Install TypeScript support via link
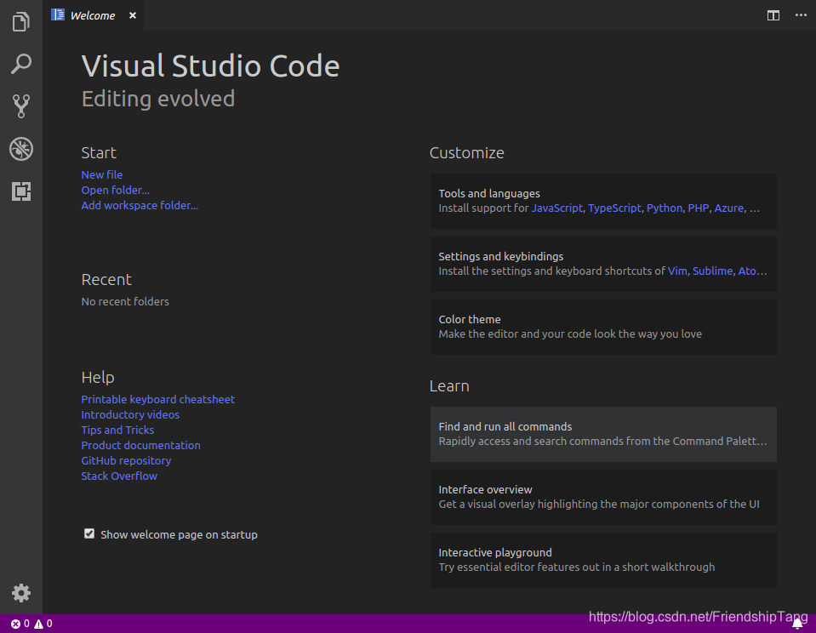 click(x=614, y=208)
